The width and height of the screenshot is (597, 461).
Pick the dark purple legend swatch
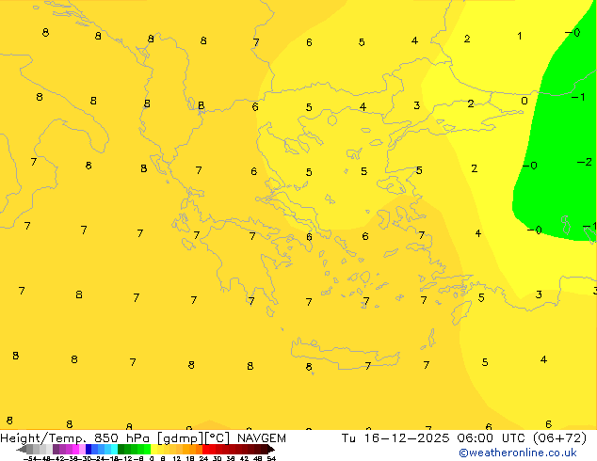coord(56,449)
